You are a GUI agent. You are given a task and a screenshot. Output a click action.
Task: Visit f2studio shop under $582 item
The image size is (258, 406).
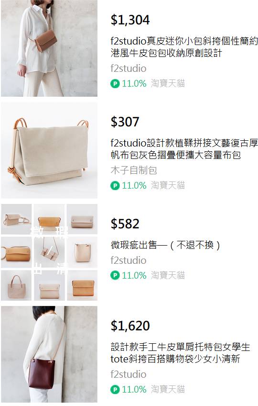point(128,260)
